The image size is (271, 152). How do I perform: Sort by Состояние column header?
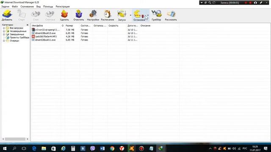(86, 25)
